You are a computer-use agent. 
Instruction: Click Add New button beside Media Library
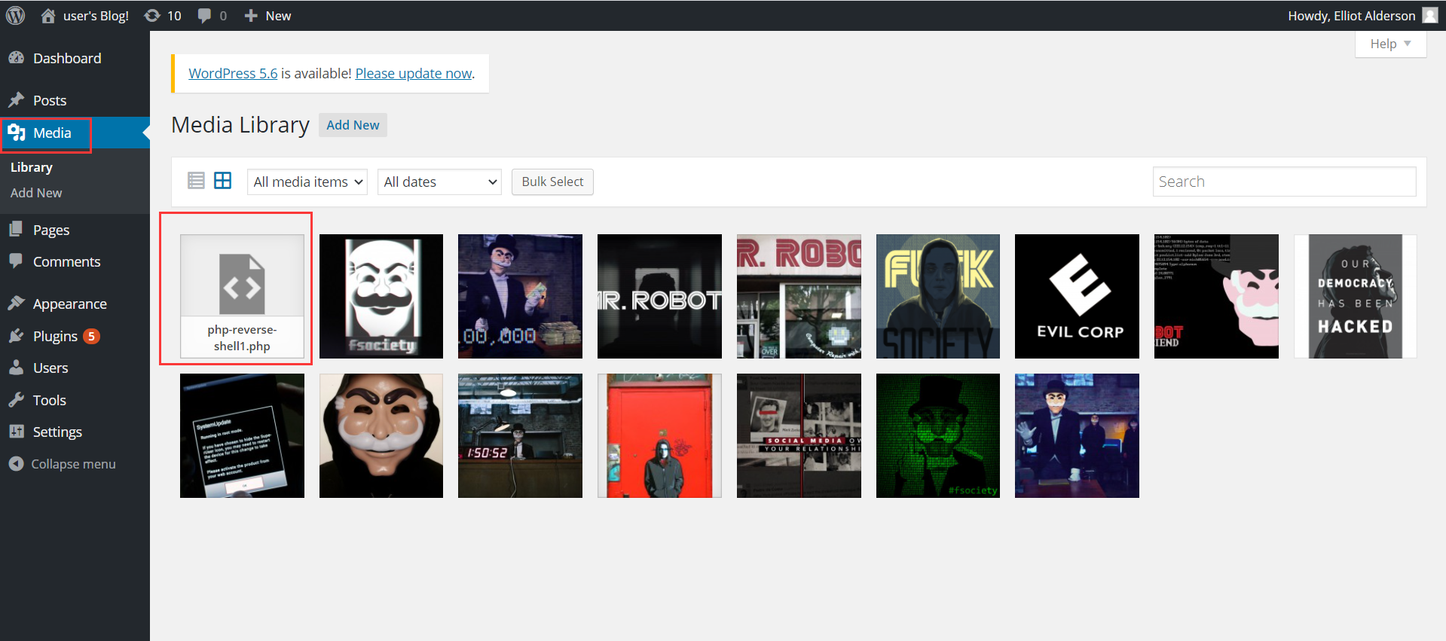tap(353, 125)
